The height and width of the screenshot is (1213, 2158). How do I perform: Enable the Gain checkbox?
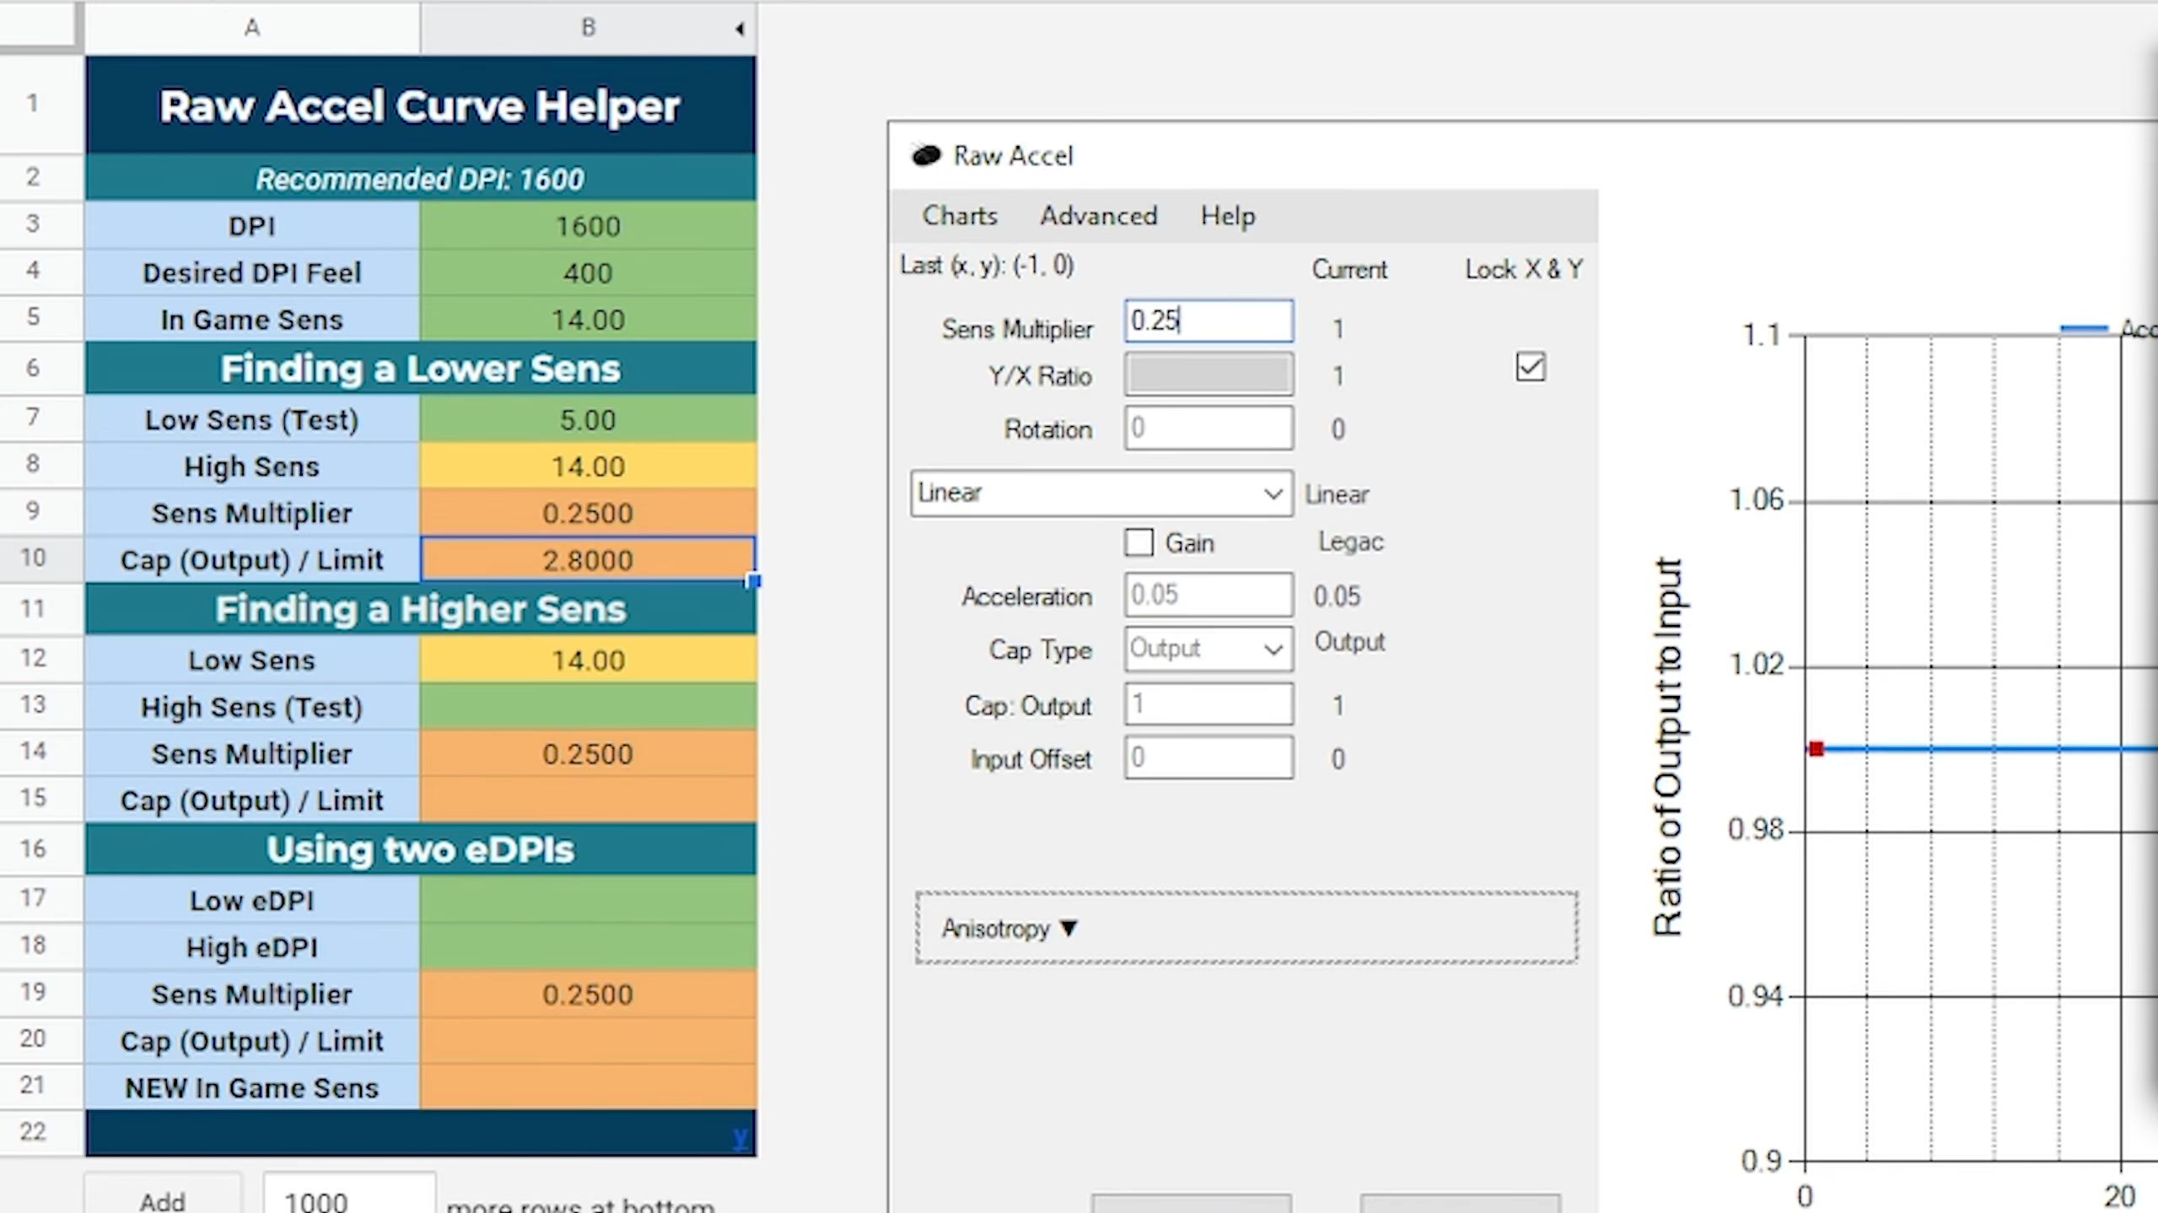[x=1138, y=542]
